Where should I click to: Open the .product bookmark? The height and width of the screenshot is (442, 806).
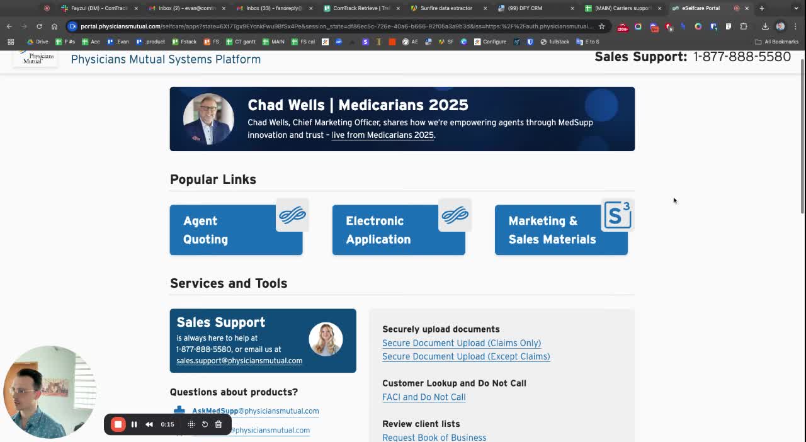click(x=150, y=42)
